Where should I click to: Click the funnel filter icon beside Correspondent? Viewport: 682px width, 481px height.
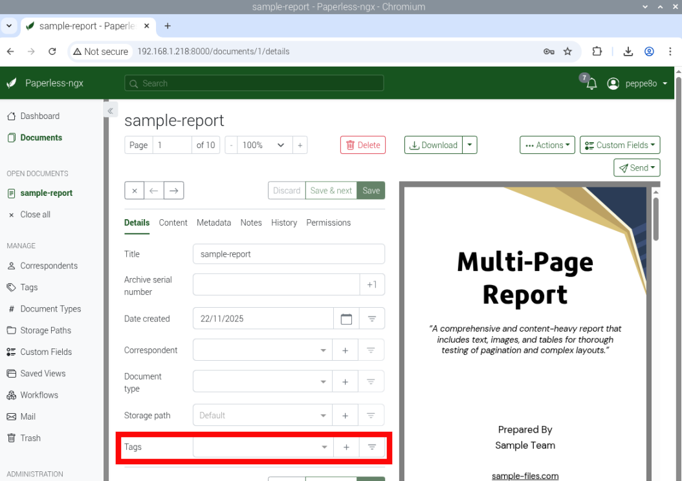[x=371, y=350]
